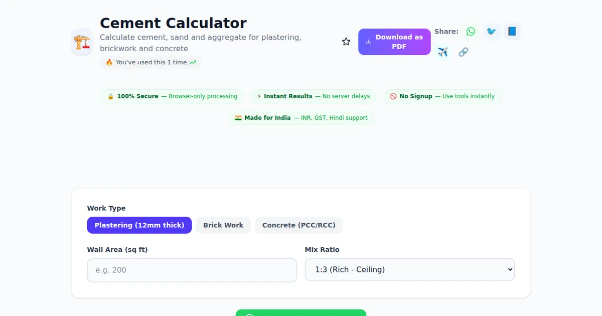The image size is (602, 316).
Task: Click the construction crane logo icon
Action: coord(82,42)
